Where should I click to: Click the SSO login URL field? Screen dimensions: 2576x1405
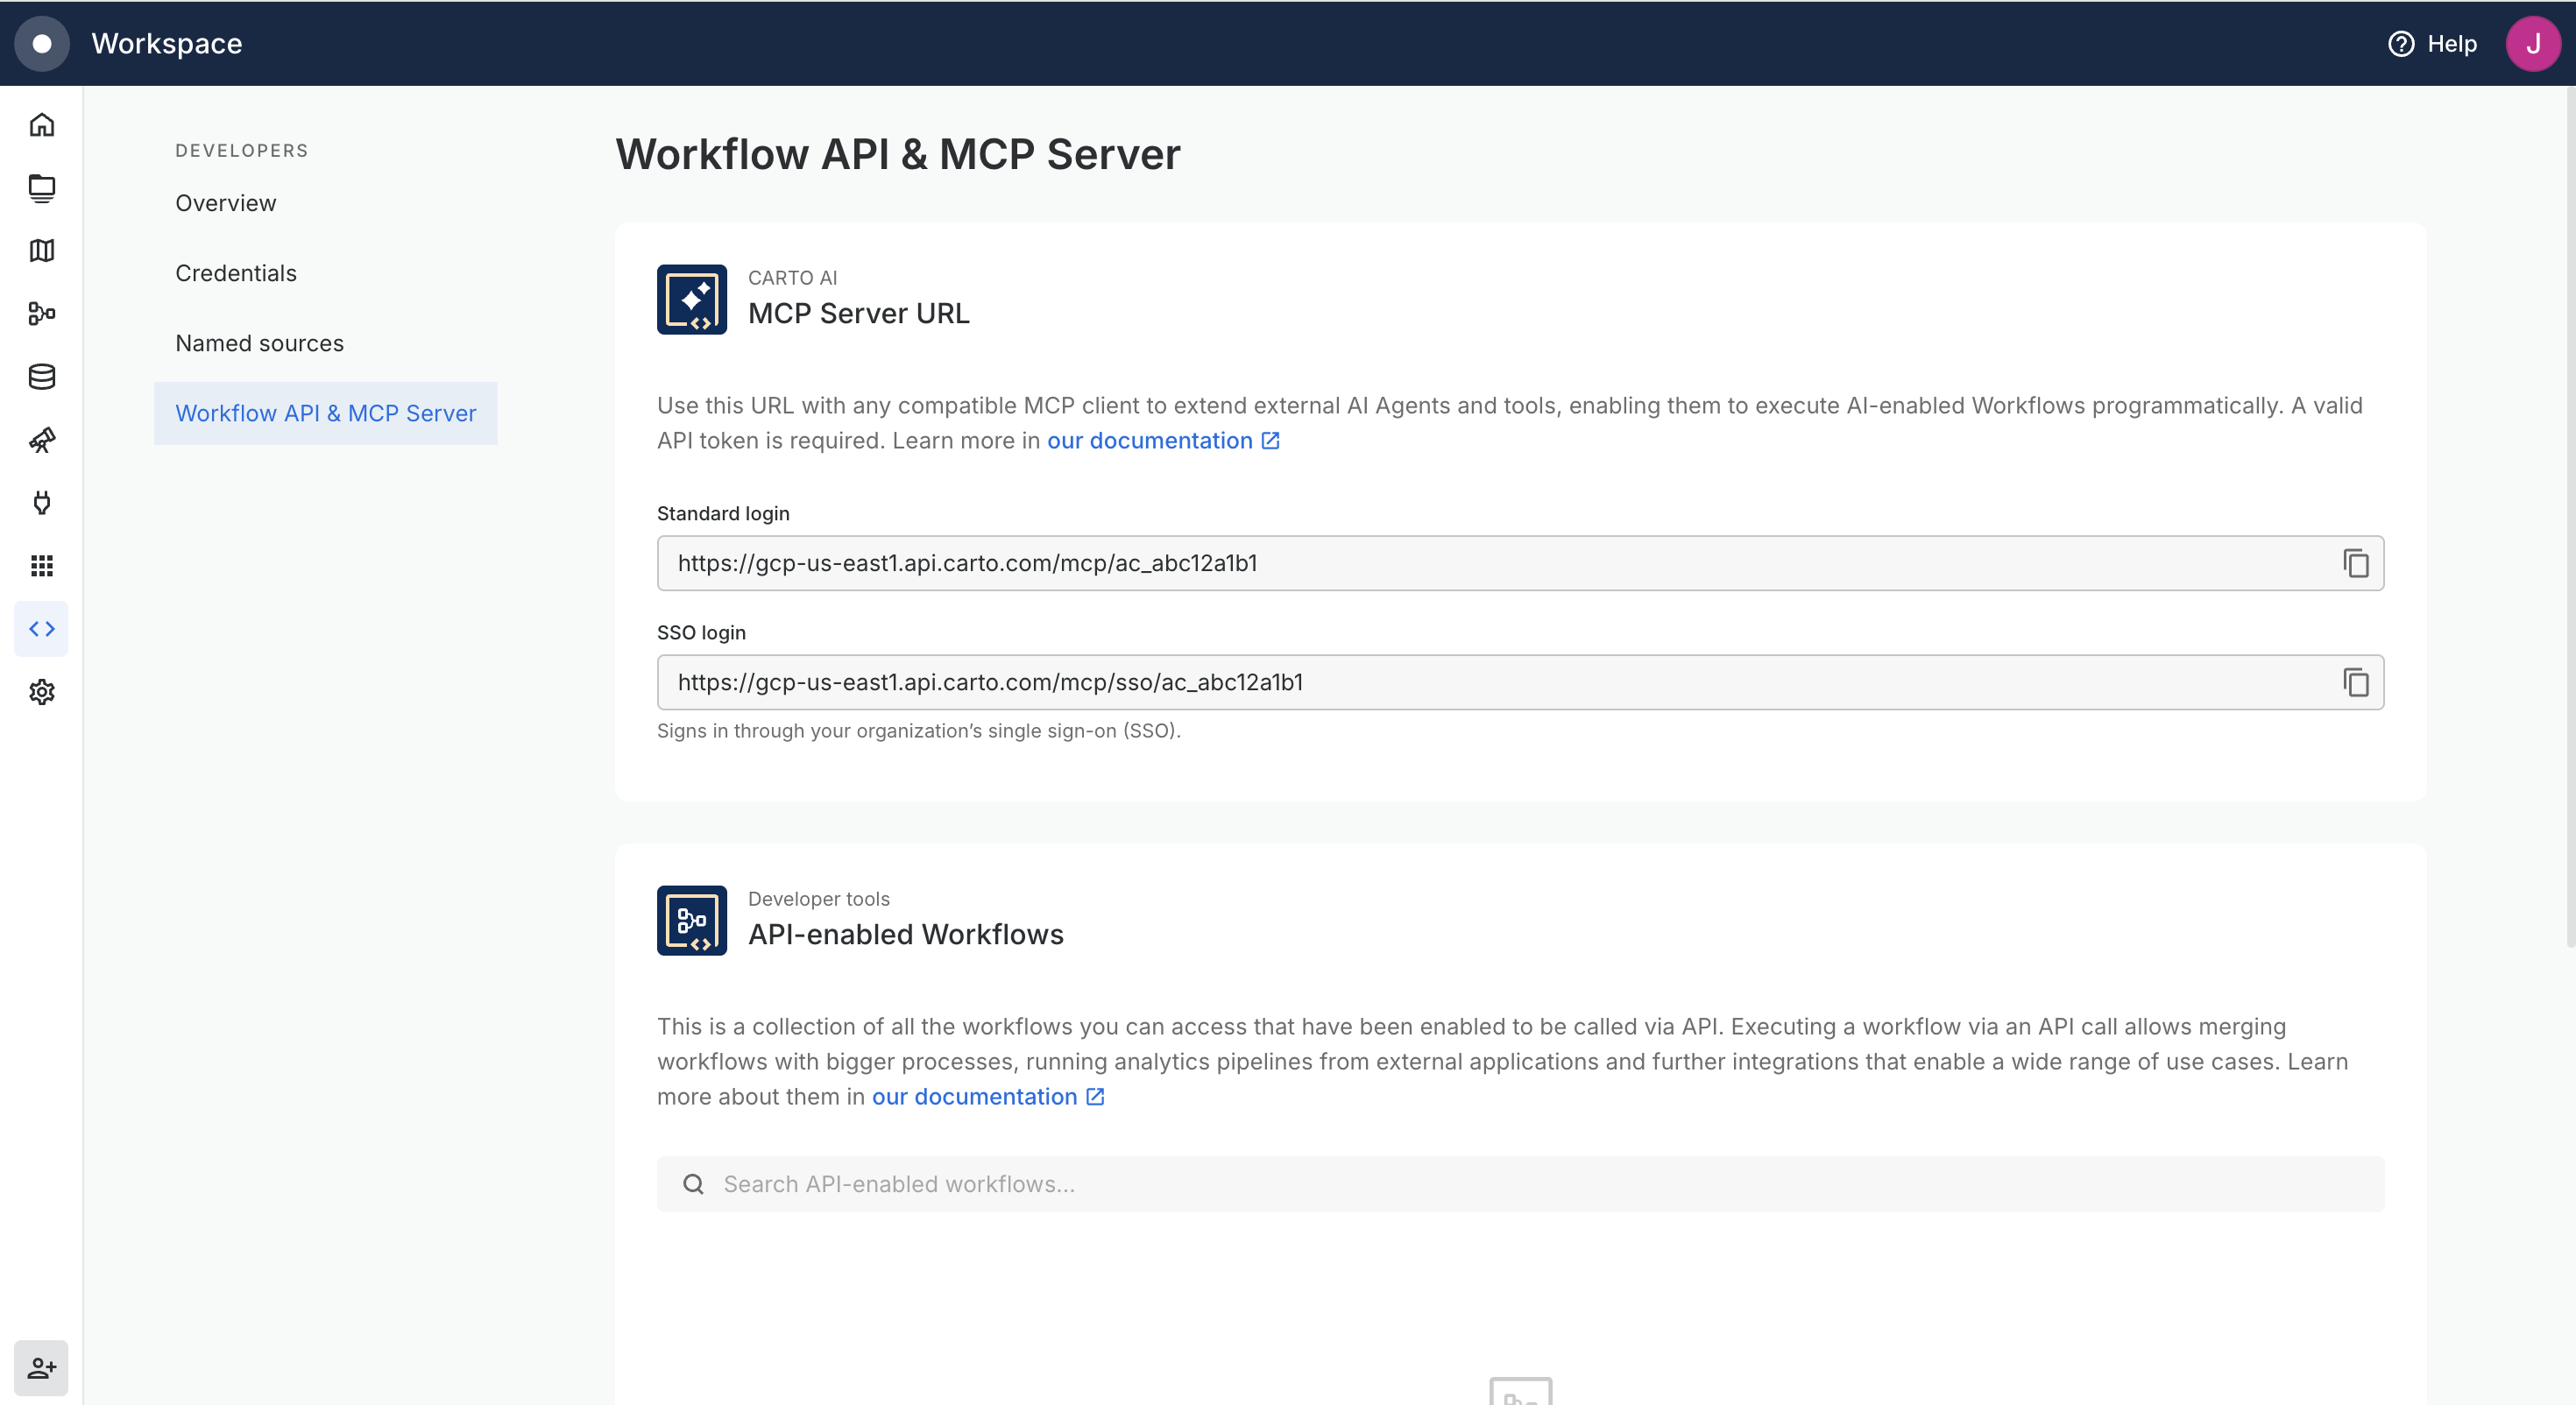pyautogui.click(x=1520, y=682)
